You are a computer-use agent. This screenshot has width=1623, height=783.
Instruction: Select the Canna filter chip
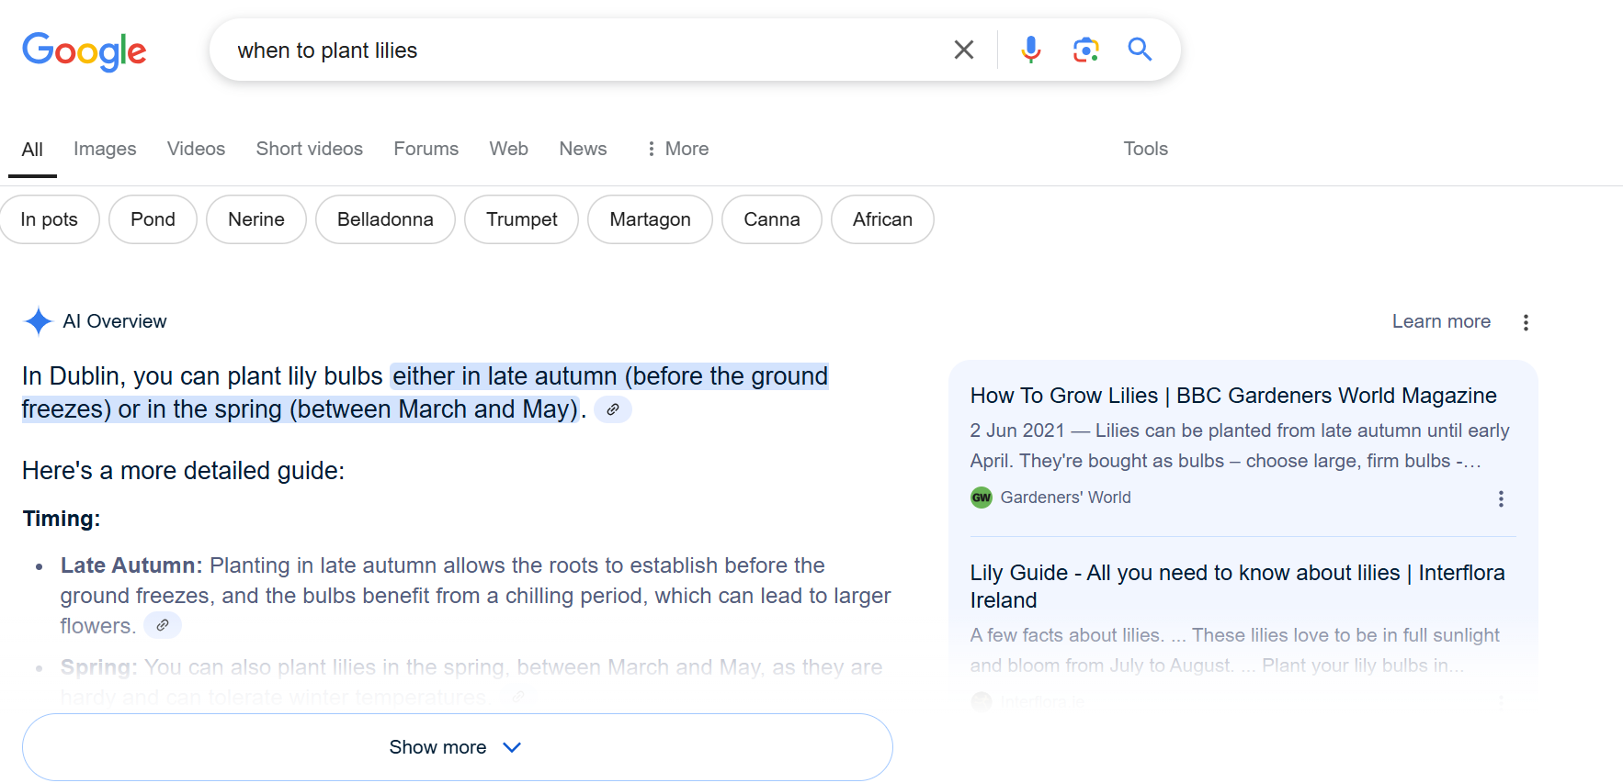click(x=772, y=219)
